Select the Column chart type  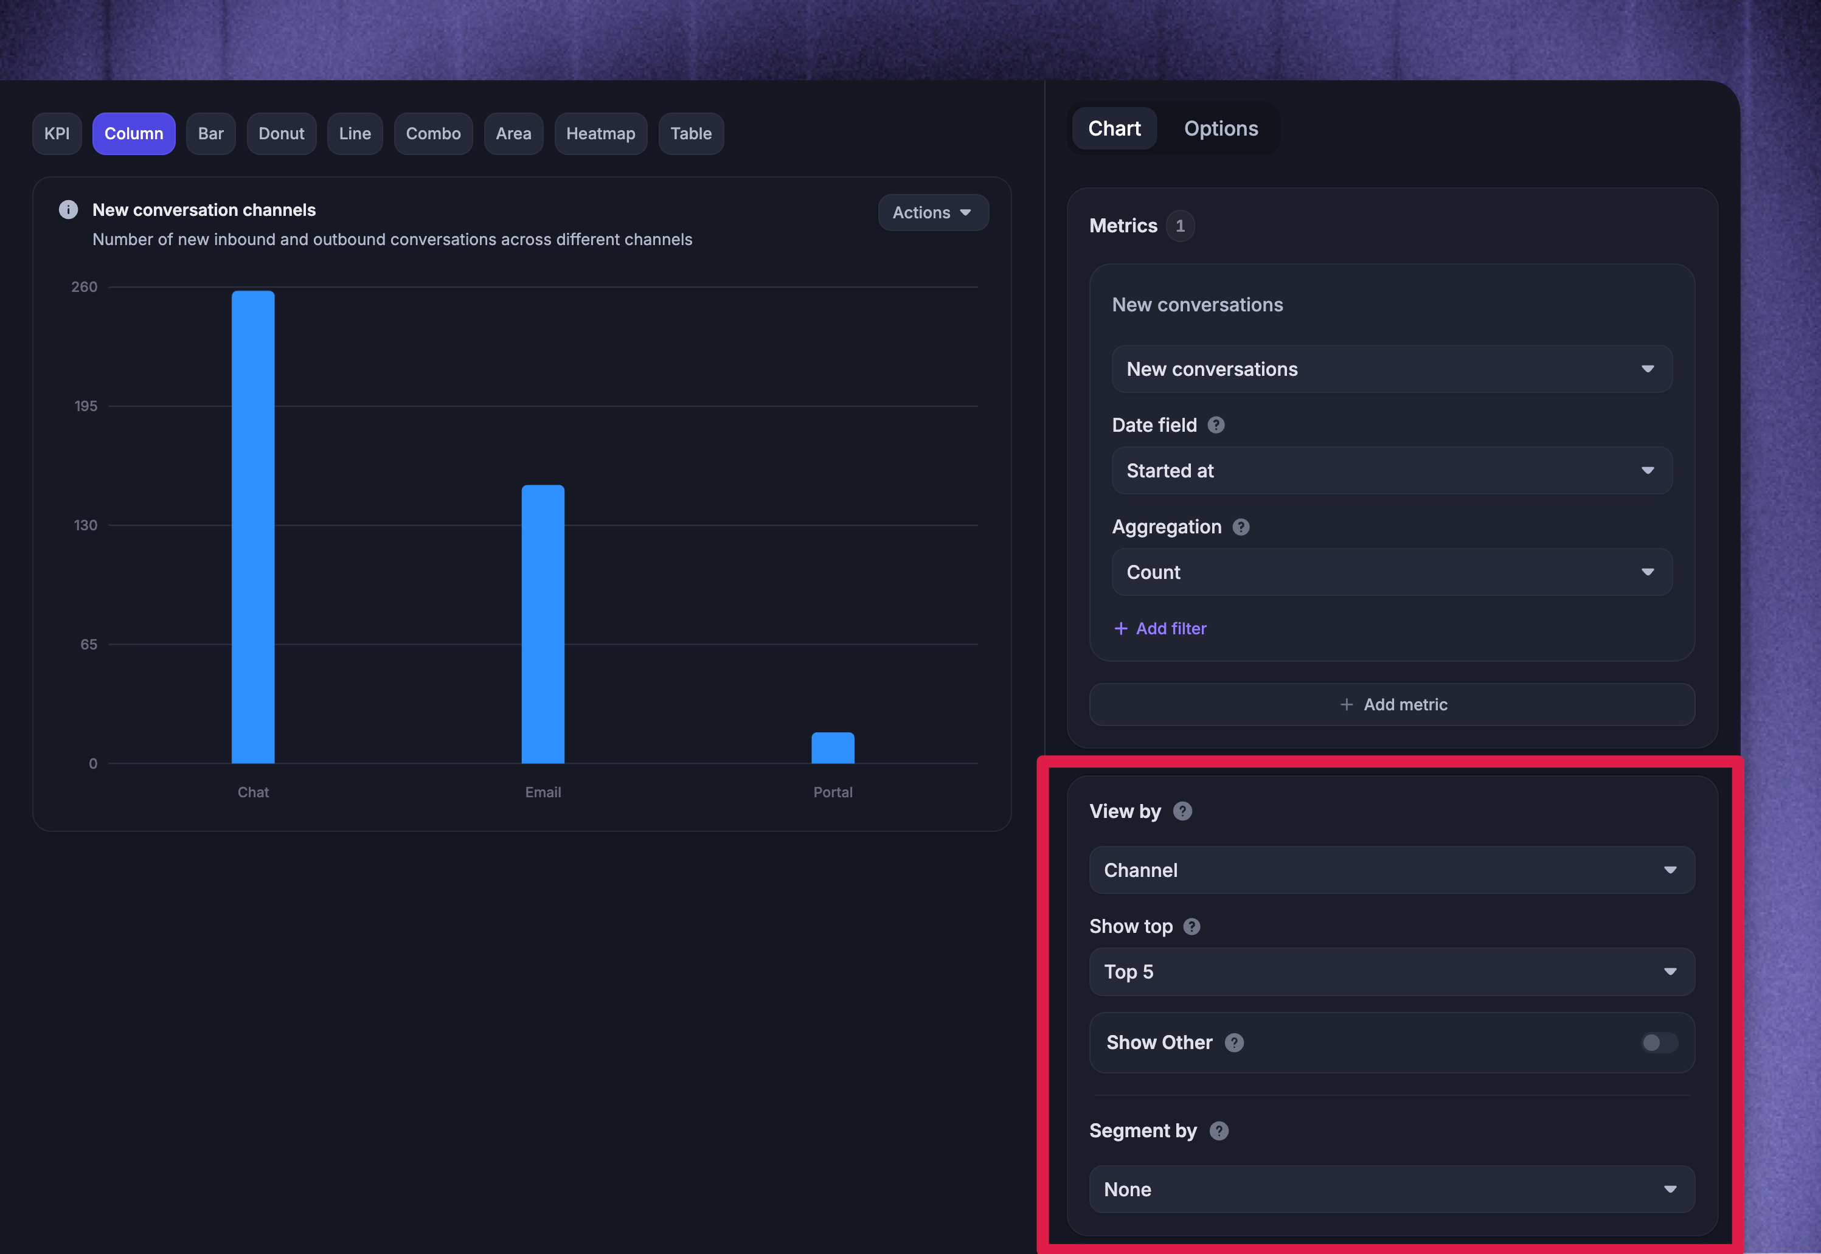[134, 134]
